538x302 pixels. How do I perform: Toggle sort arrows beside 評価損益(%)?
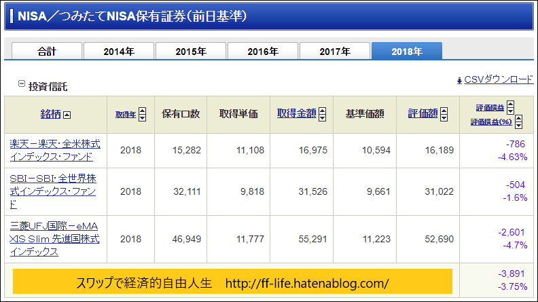[x=519, y=121]
